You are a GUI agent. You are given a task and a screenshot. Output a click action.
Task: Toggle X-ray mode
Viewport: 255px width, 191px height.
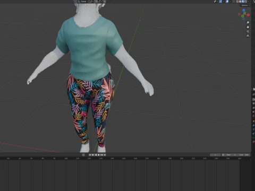[x=234, y=2]
